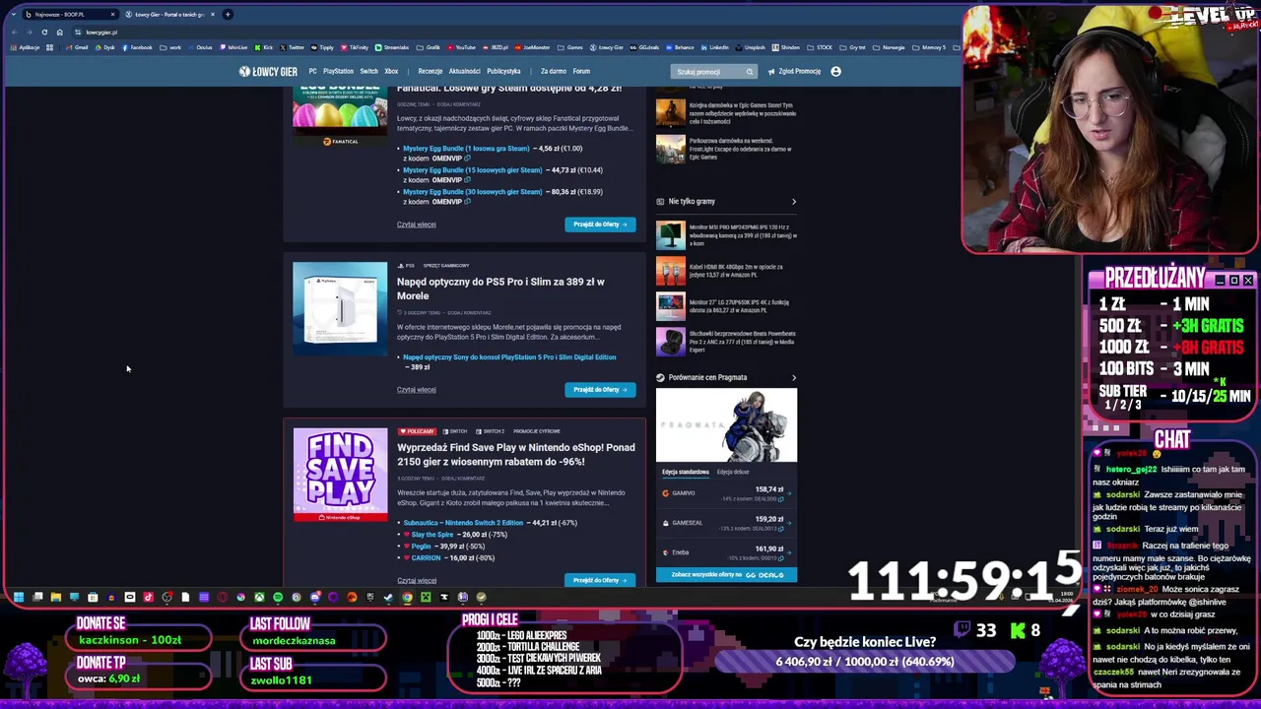
Task: Click the browser home icon
Action: click(59, 32)
